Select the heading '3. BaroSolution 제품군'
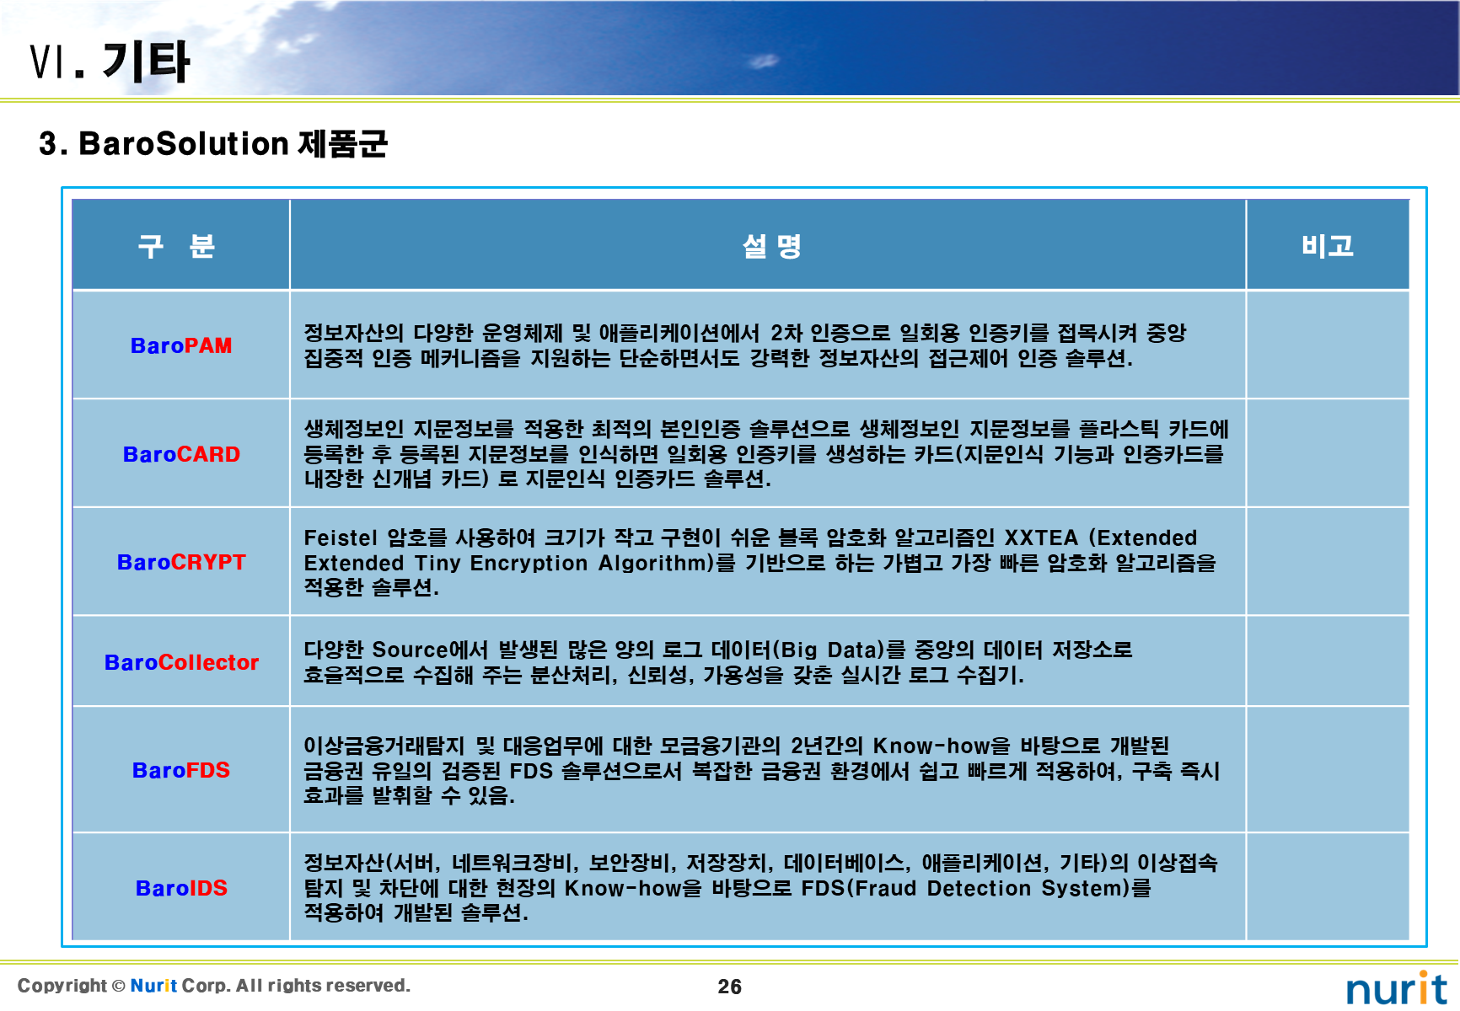Screen dimensions: 1460x1011 pos(213,144)
